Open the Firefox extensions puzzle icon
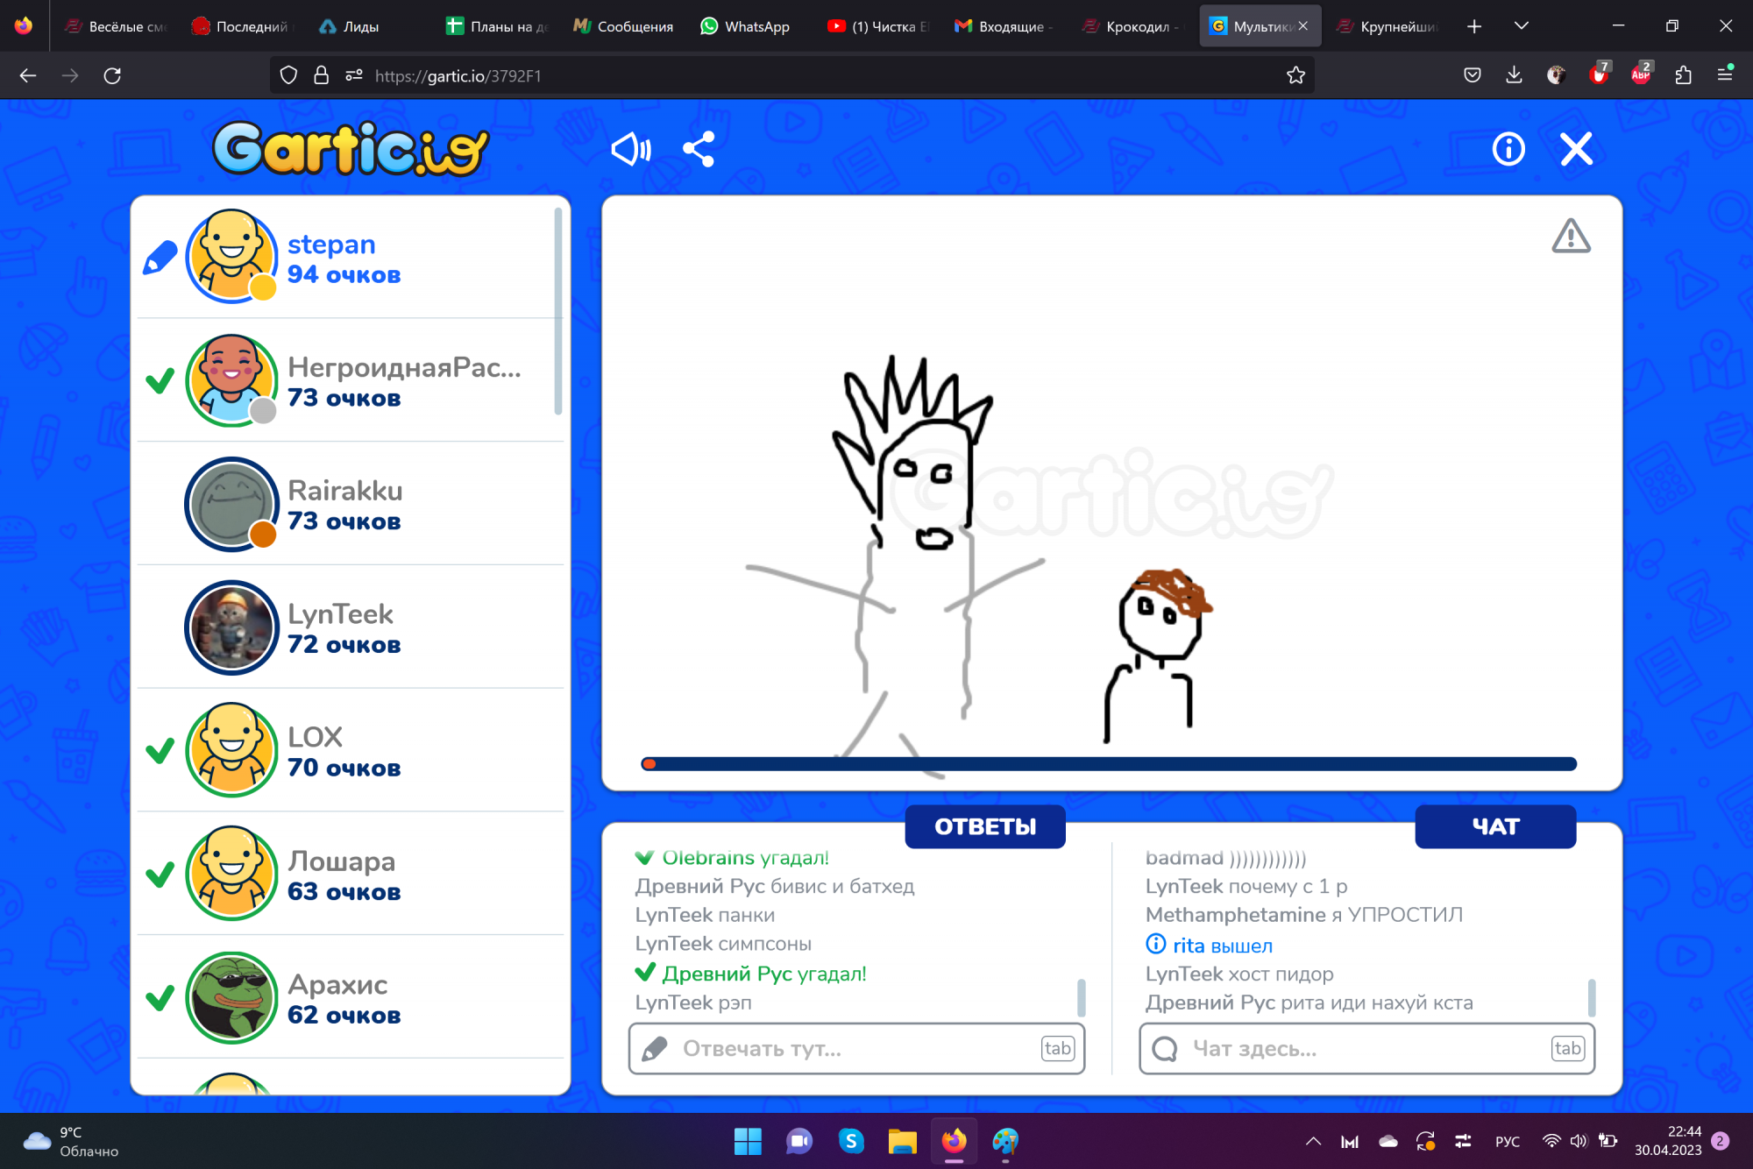The height and width of the screenshot is (1169, 1753). tap(1683, 75)
